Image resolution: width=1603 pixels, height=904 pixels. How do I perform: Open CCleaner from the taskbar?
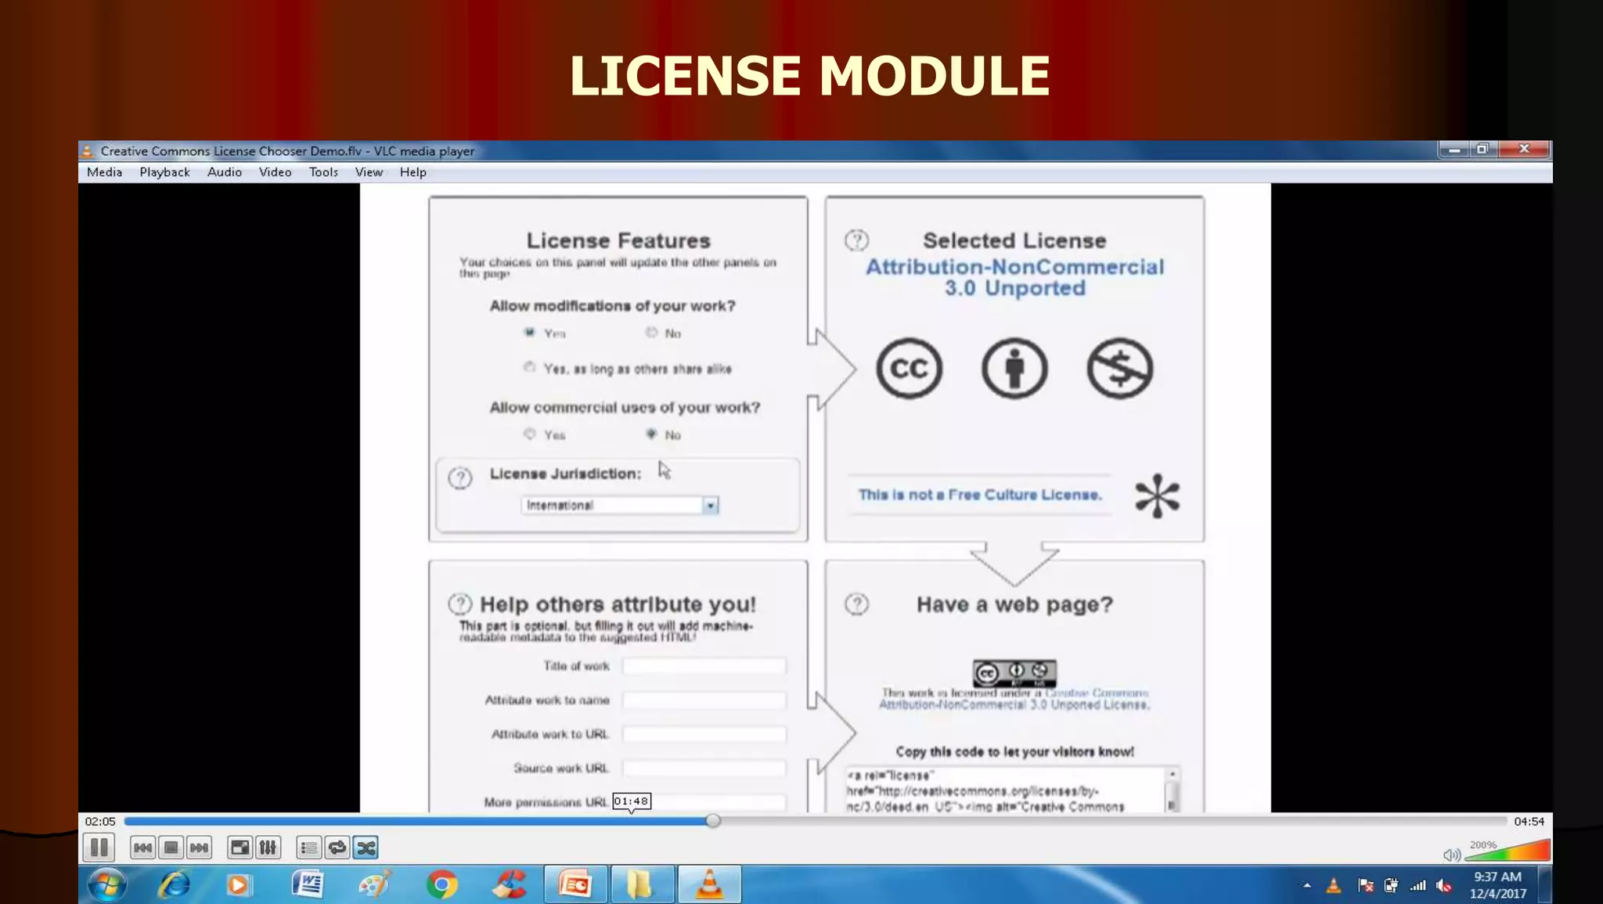[x=509, y=885]
